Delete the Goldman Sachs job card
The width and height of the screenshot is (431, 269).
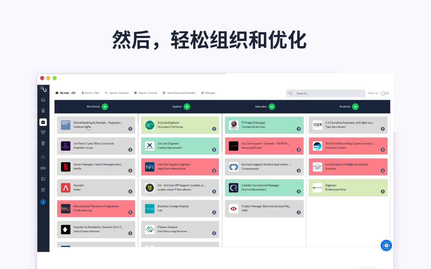(130, 129)
